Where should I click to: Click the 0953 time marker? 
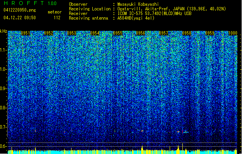[72, 33]
